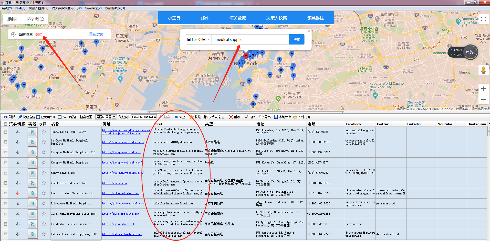This screenshot has width=490, height=241.
Task: Click red anchor icon for Thermo Fisher Scientific
Action: [18, 193]
